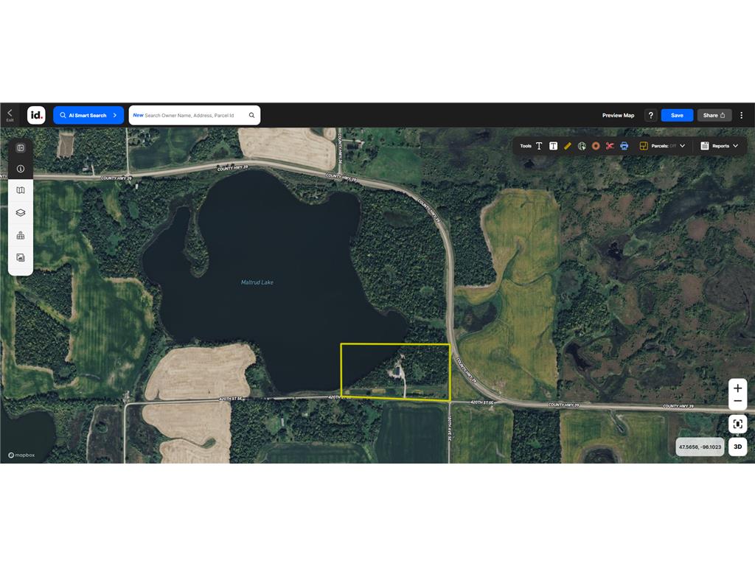Open the three-dot more options menu
The height and width of the screenshot is (566, 755).
pos(742,116)
